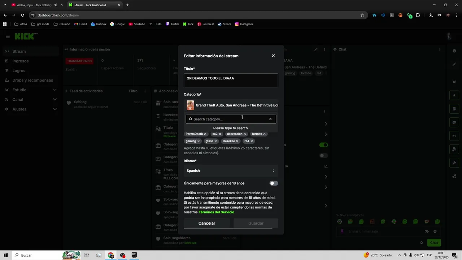
Task: Close the Editar información del stream dialog
Action: [273, 56]
